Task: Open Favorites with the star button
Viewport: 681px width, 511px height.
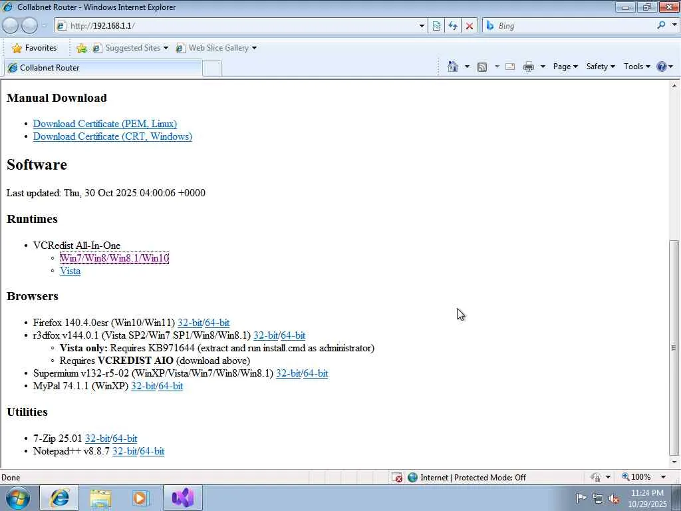Action: [35, 48]
